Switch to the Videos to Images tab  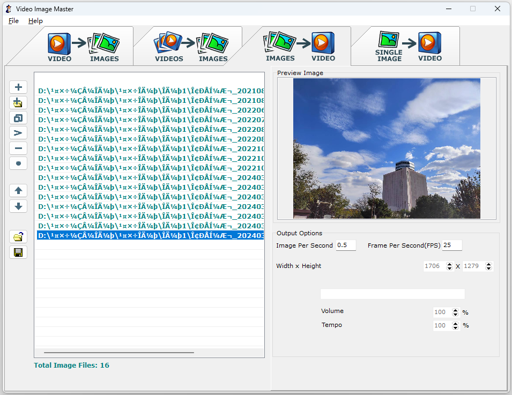[191, 47]
